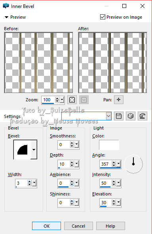
Task: Click the reset to default arrow icon
Action: pos(142,116)
